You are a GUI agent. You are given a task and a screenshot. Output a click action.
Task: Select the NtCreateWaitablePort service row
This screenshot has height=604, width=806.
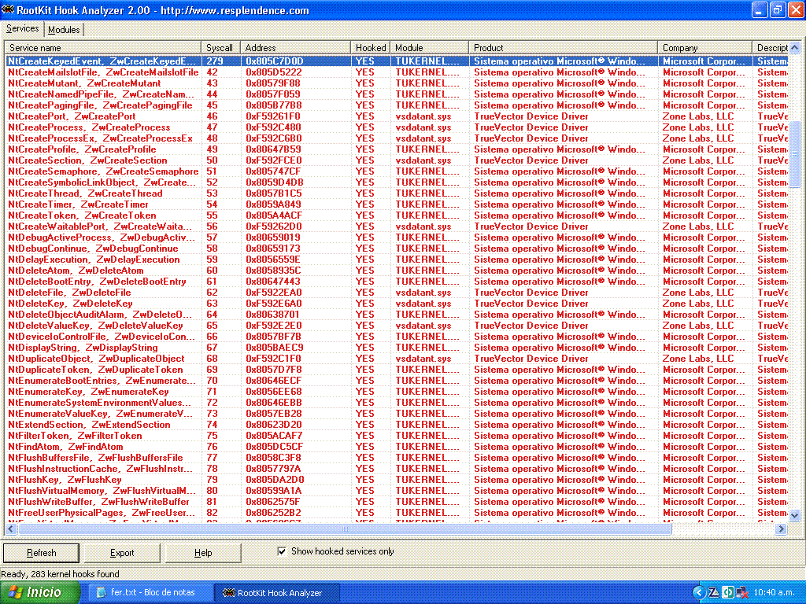coord(397,226)
